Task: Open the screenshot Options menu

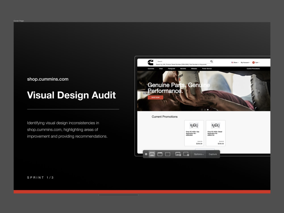Action: click(x=199, y=154)
